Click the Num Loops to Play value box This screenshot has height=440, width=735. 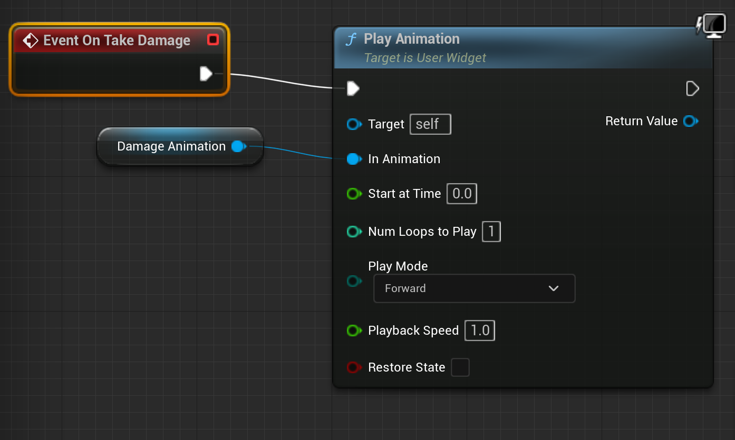(x=491, y=232)
